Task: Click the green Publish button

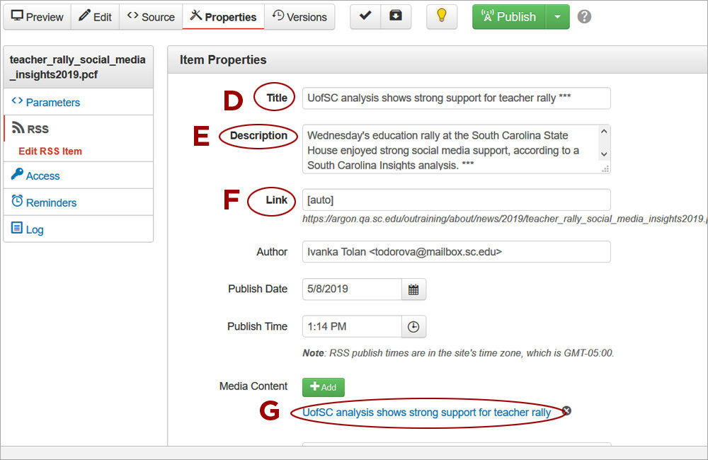Action: 509,17
